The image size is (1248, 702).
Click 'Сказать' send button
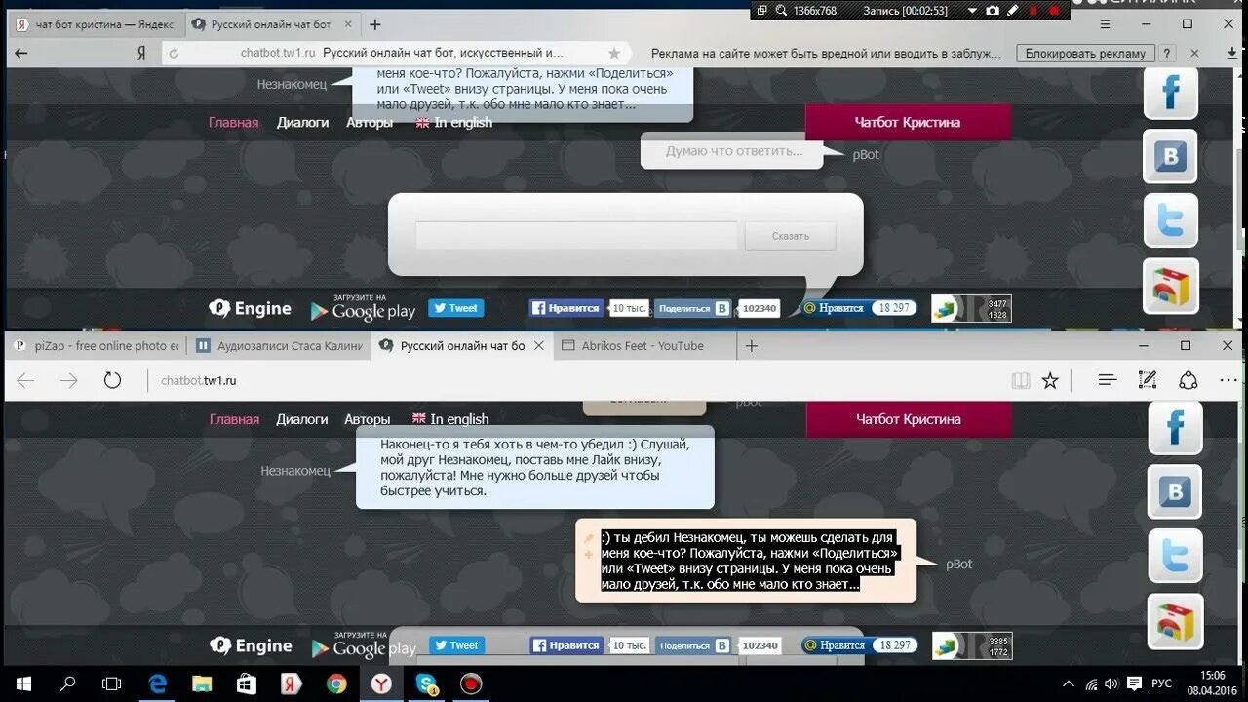[791, 236]
